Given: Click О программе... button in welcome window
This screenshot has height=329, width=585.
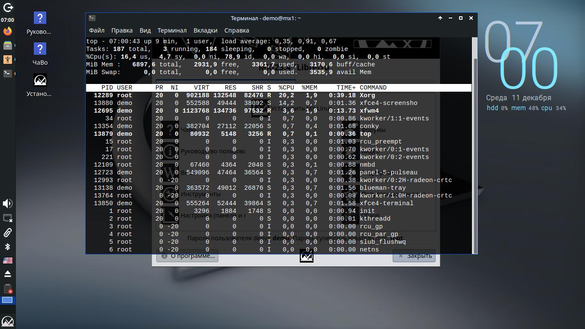Looking at the screenshot, I should coord(187,256).
